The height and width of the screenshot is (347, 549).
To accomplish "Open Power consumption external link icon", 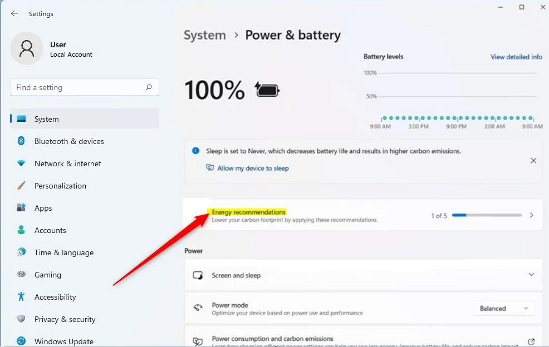I will pyautogui.click(x=531, y=341).
